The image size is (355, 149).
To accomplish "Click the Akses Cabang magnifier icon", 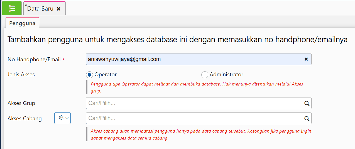I will pos(307,119).
